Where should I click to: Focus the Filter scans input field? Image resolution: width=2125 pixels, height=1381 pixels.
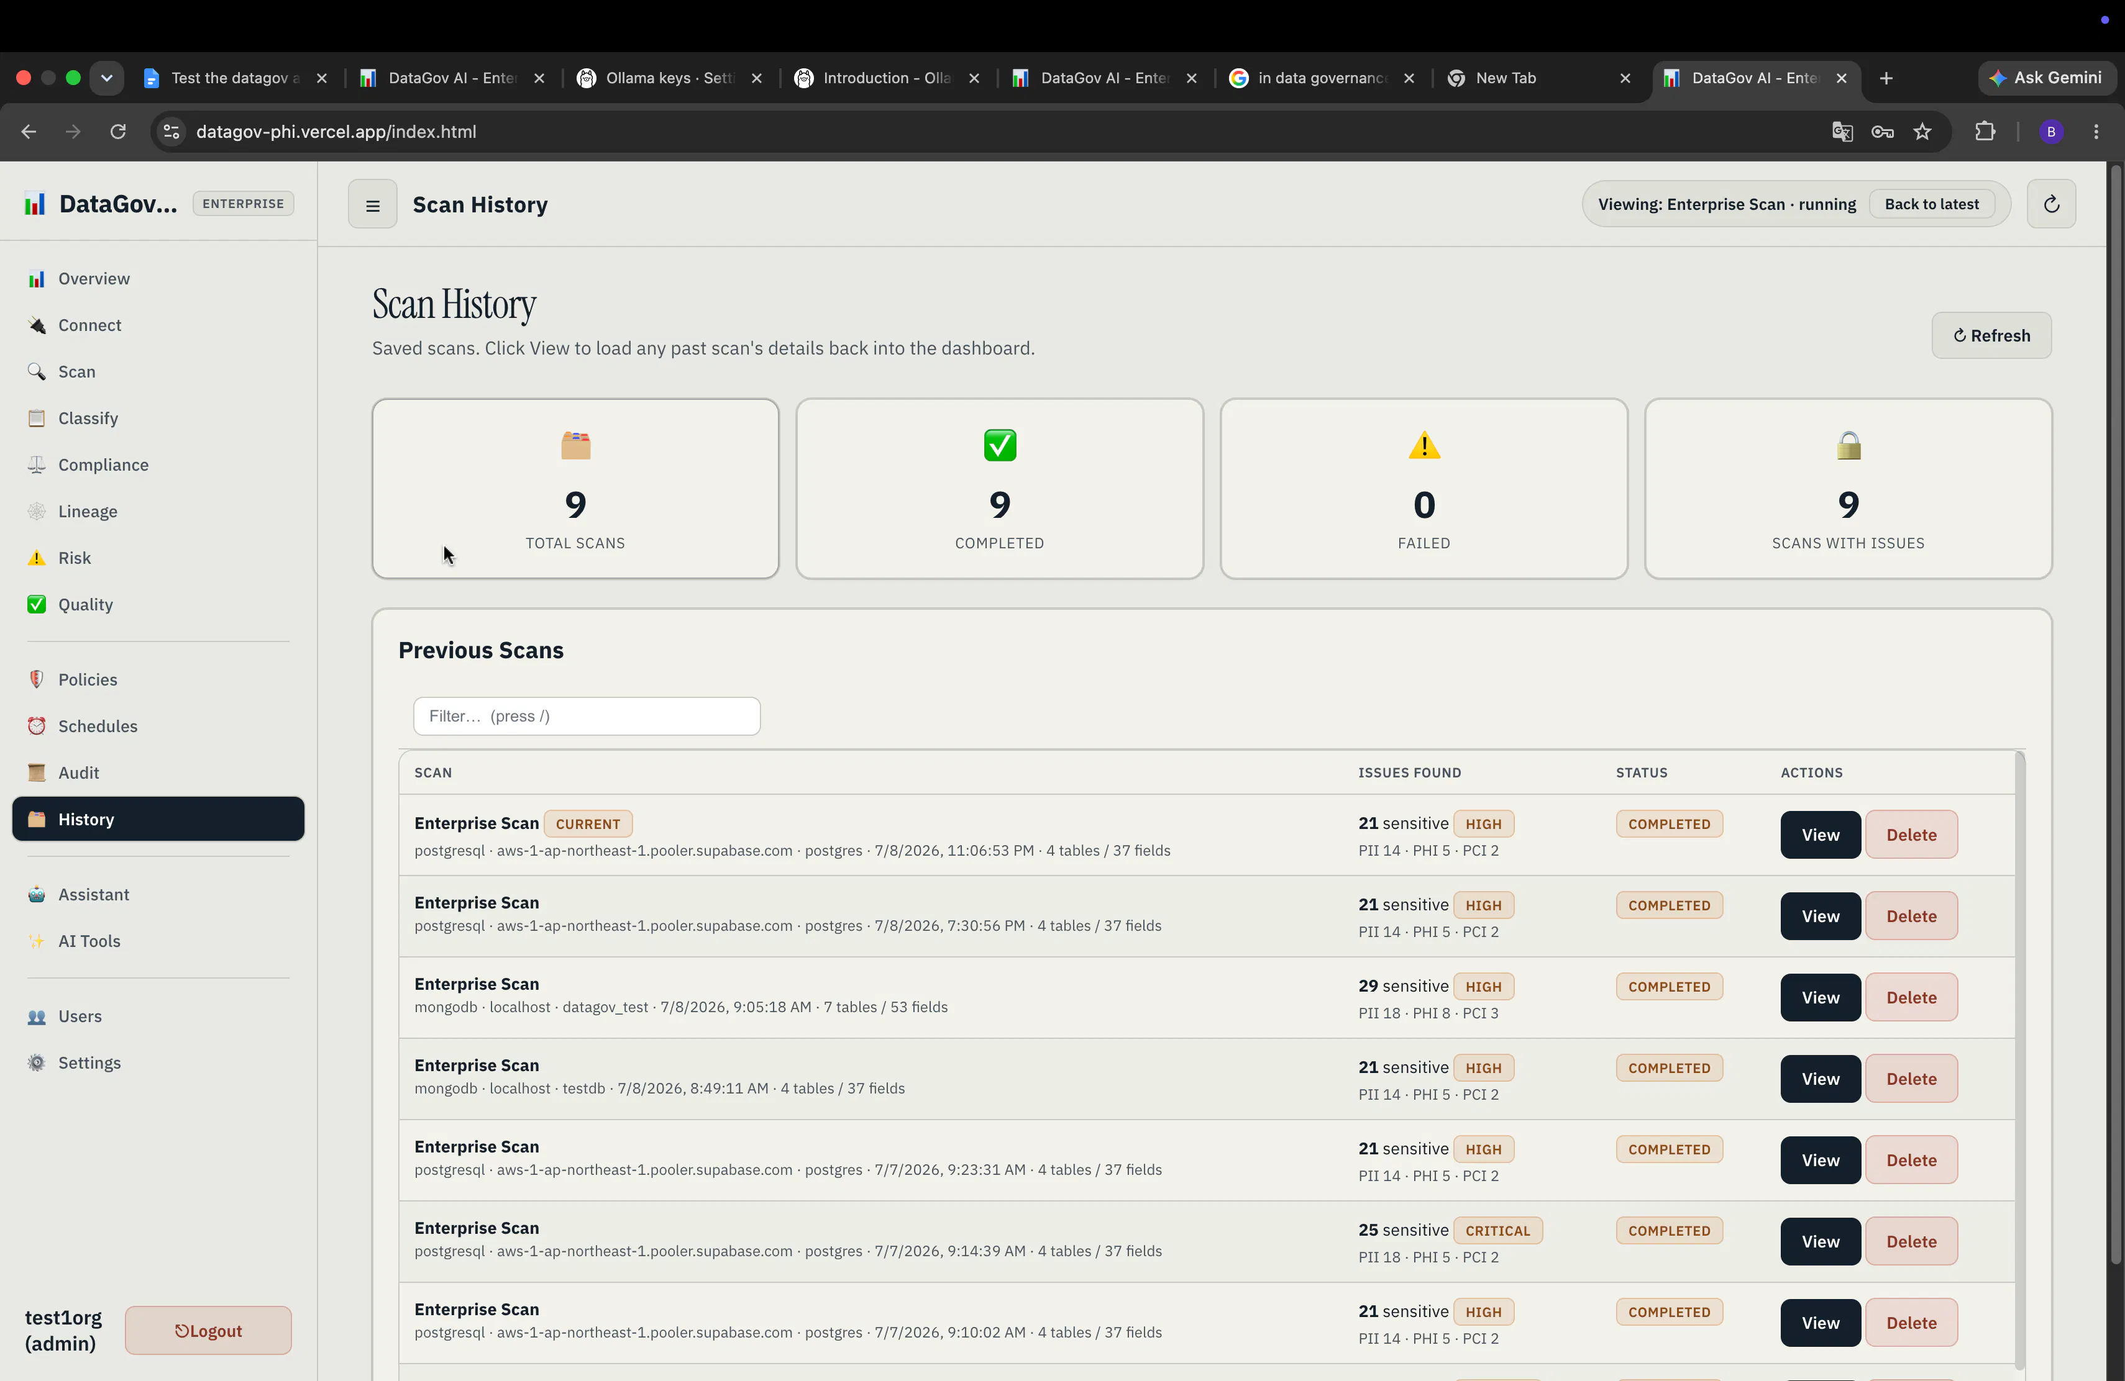pos(587,717)
